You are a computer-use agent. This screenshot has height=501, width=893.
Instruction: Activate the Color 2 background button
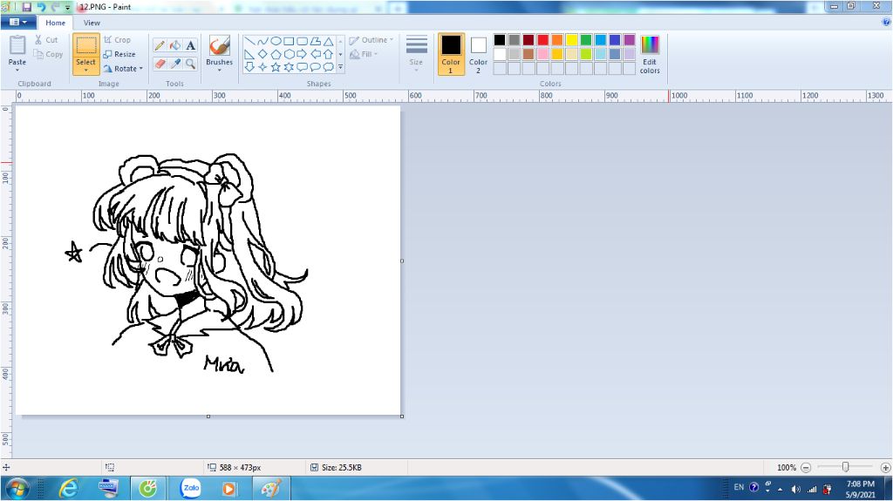click(479, 54)
